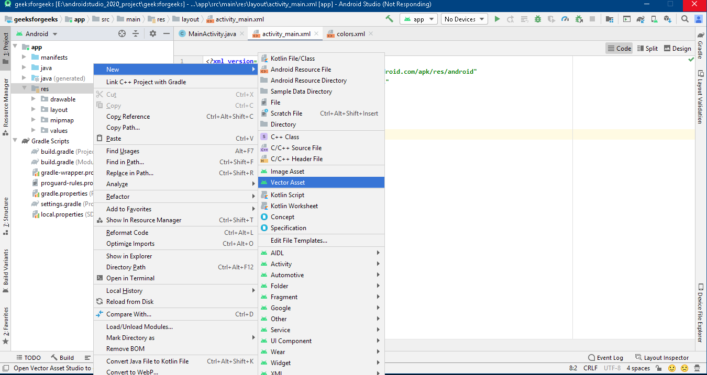Image resolution: width=707 pixels, height=375 pixels.
Task: Click the CRLF line separator in status bar
Action: (x=590, y=368)
